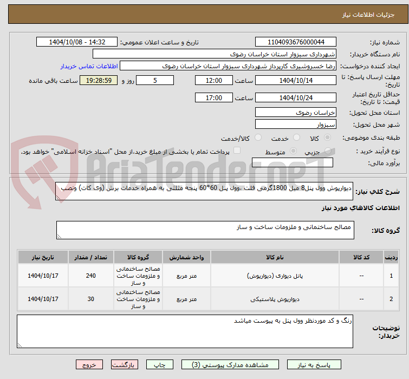The image size is (409, 379).
Task: Click the تاریخ نیاز column header
Action: (x=43, y=257)
